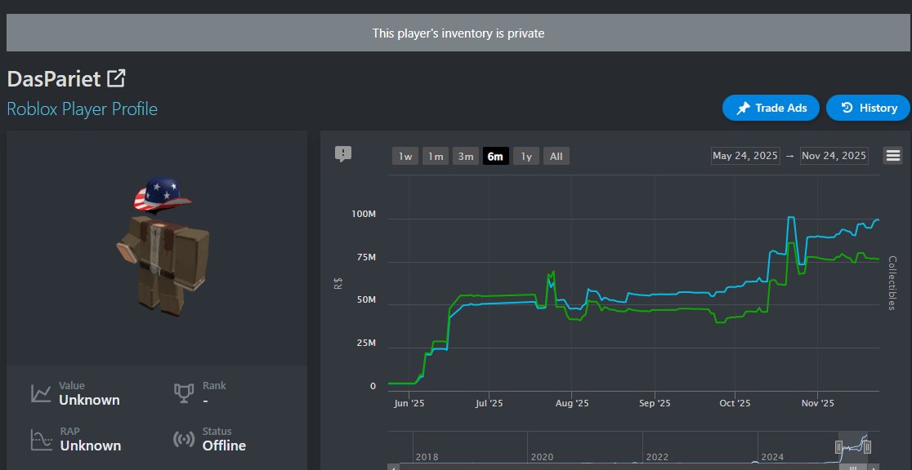Click the R$ axis title
Image resolution: width=912 pixels, height=470 pixels.
point(338,283)
